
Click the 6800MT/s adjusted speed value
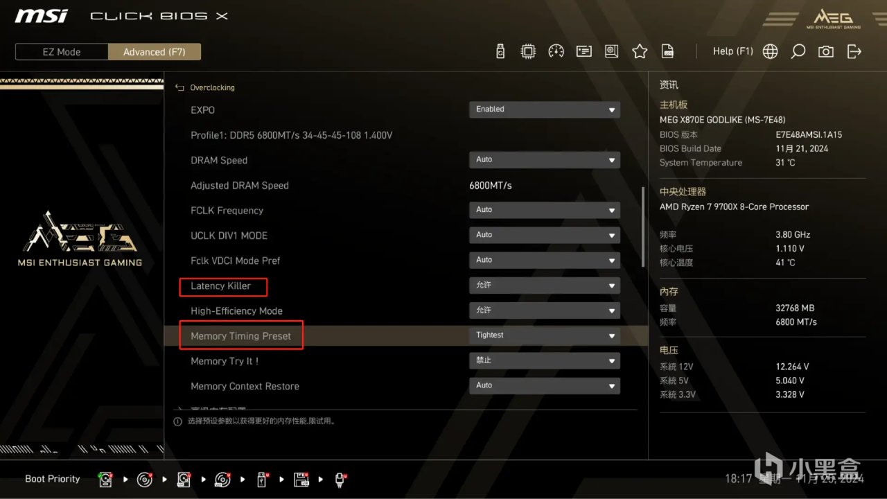(491, 186)
